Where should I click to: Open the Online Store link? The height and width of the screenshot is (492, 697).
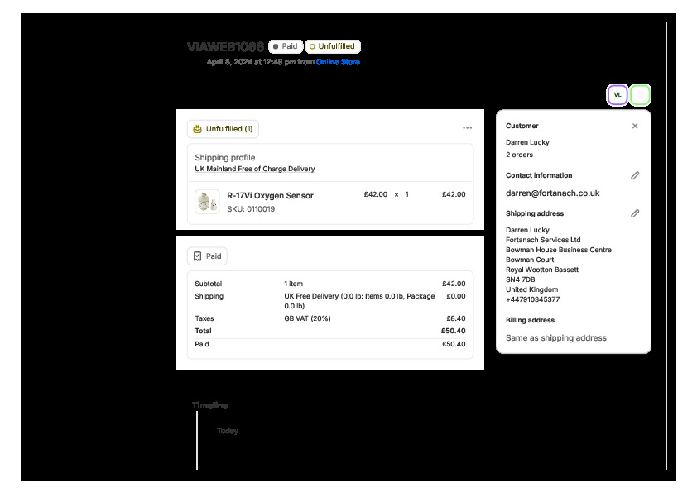tap(338, 62)
